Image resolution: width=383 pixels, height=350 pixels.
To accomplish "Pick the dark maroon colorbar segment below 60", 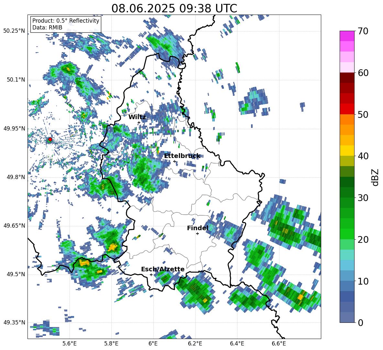I will (x=347, y=78).
